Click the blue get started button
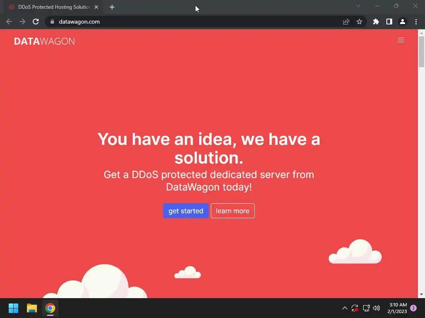 click(186, 211)
